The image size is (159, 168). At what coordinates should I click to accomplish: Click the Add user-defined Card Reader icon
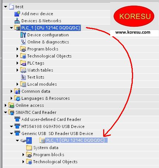coord(17,119)
